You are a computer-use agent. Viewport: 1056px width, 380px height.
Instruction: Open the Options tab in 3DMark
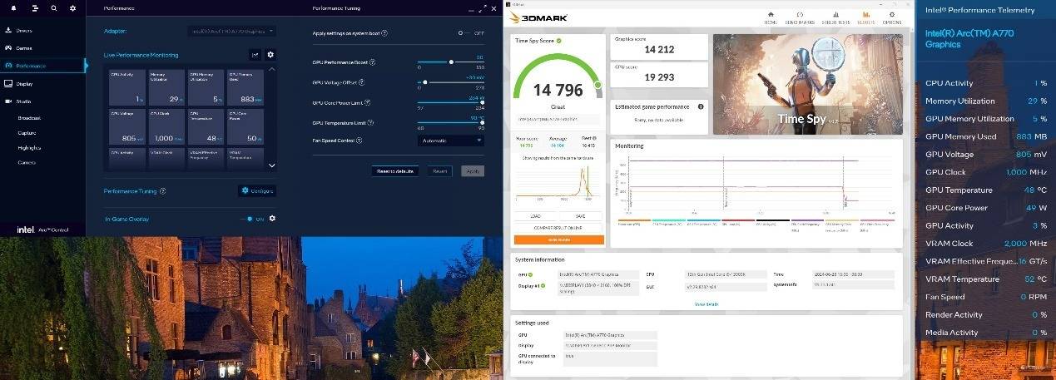click(x=892, y=17)
